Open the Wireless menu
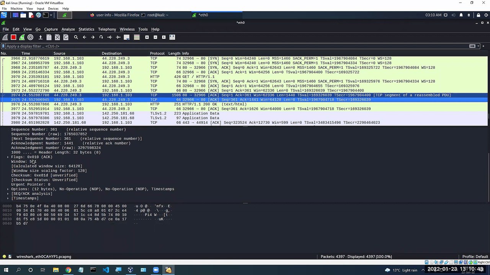 [x=127, y=29]
